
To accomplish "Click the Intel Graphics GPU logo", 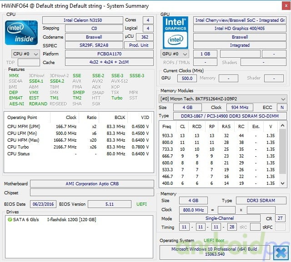I will point(176,33).
